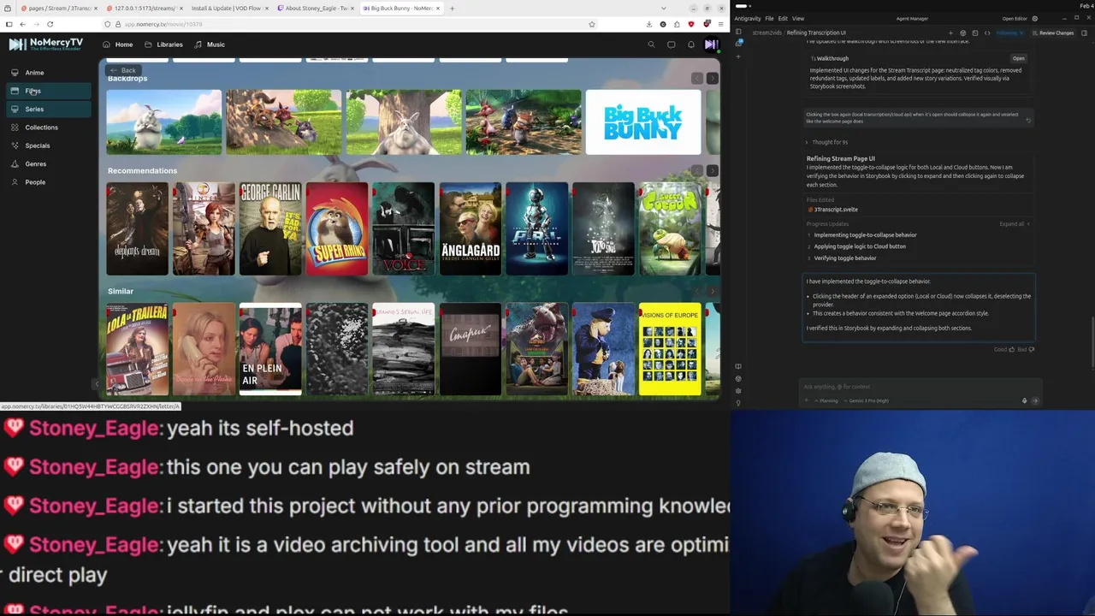Open Antigravity Edit menu
1095x616 pixels.
coord(783,18)
